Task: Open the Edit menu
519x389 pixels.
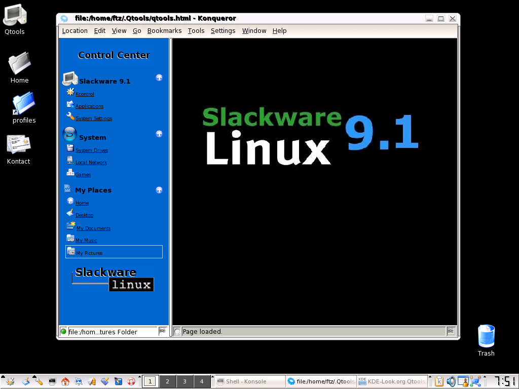Action: click(100, 31)
